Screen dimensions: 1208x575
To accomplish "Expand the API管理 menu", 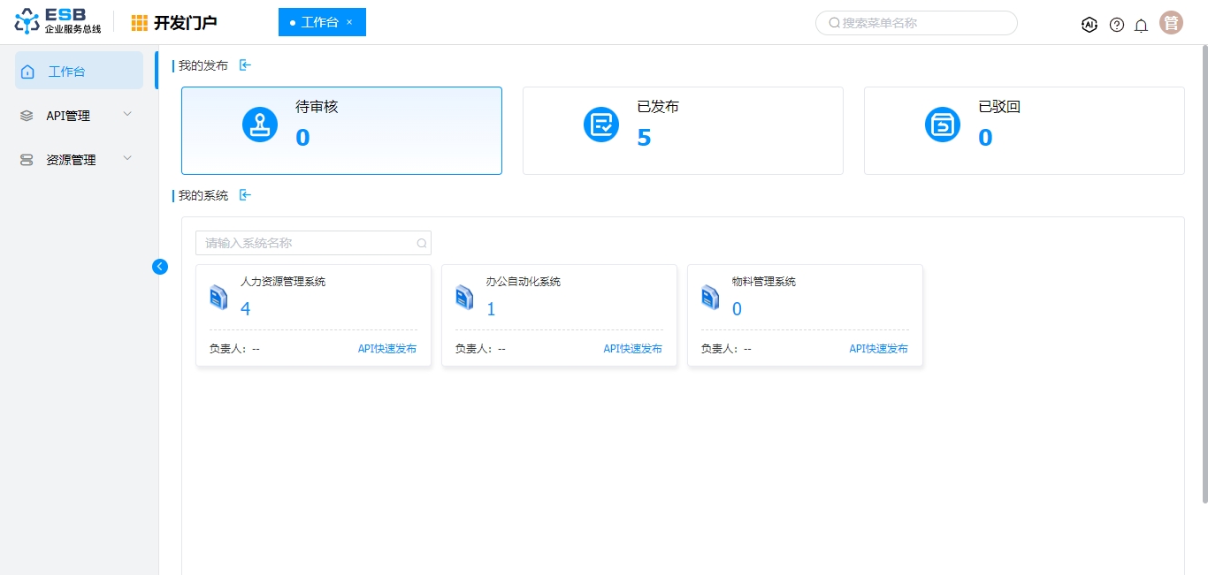I will click(x=79, y=116).
